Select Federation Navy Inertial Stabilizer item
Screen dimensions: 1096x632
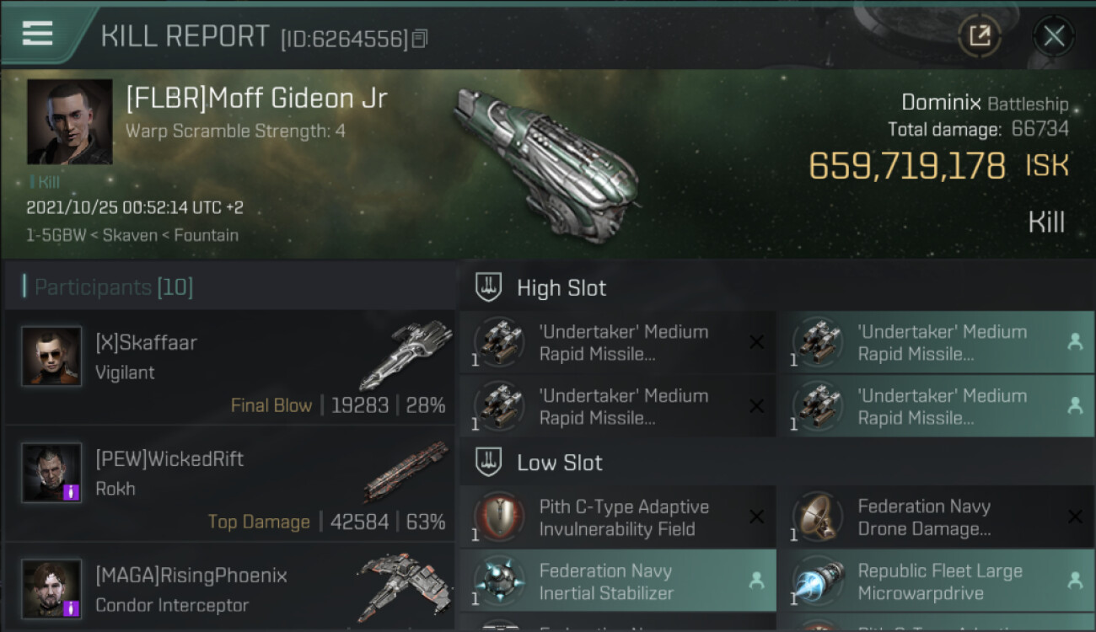pyautogui.click(x=618, y=581)
